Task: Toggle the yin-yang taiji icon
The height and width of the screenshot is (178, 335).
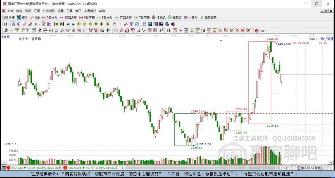Action: [257, 30]
